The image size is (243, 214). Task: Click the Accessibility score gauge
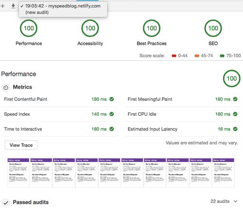coord(90,28)
